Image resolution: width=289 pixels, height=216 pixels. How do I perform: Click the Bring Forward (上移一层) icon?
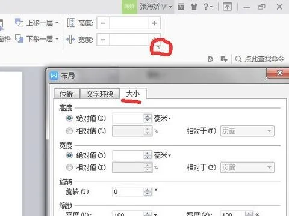19,23
